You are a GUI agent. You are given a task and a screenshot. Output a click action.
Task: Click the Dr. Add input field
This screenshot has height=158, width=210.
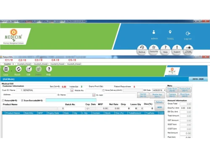click(120, 95)
